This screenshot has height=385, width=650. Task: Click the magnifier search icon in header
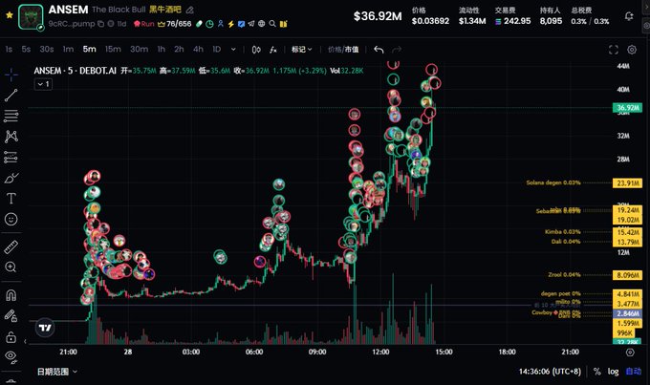272,24
